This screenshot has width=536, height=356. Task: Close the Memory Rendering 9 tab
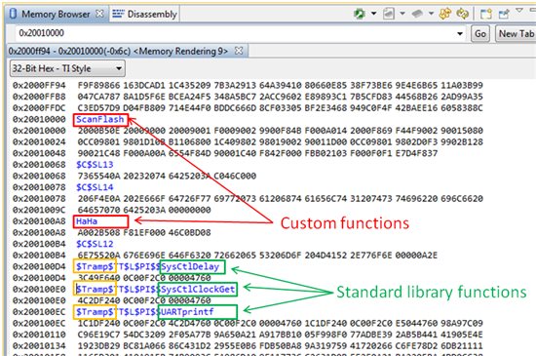pos(239,51)
